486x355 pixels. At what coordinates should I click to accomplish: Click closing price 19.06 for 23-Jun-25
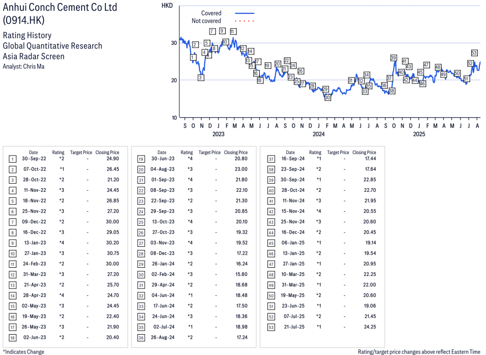370,306
